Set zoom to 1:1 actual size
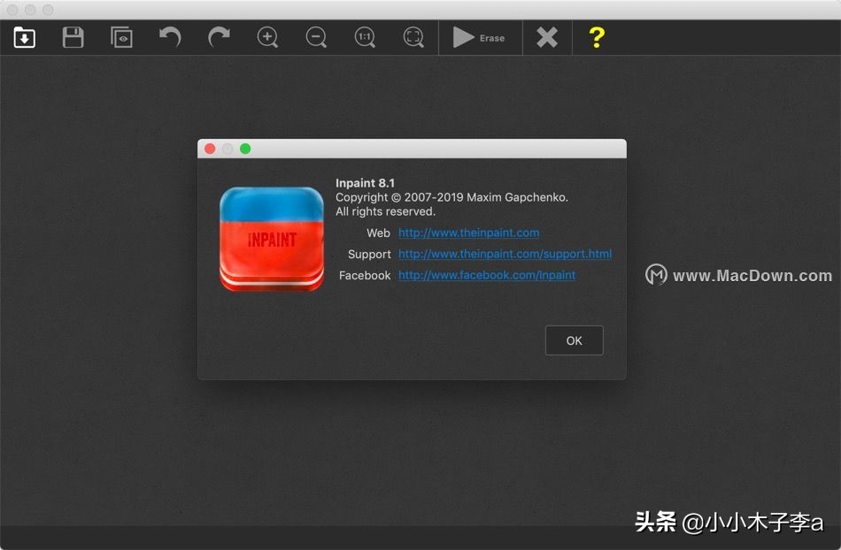The width and height of the screenshot is (841, 550). (365, 37)
